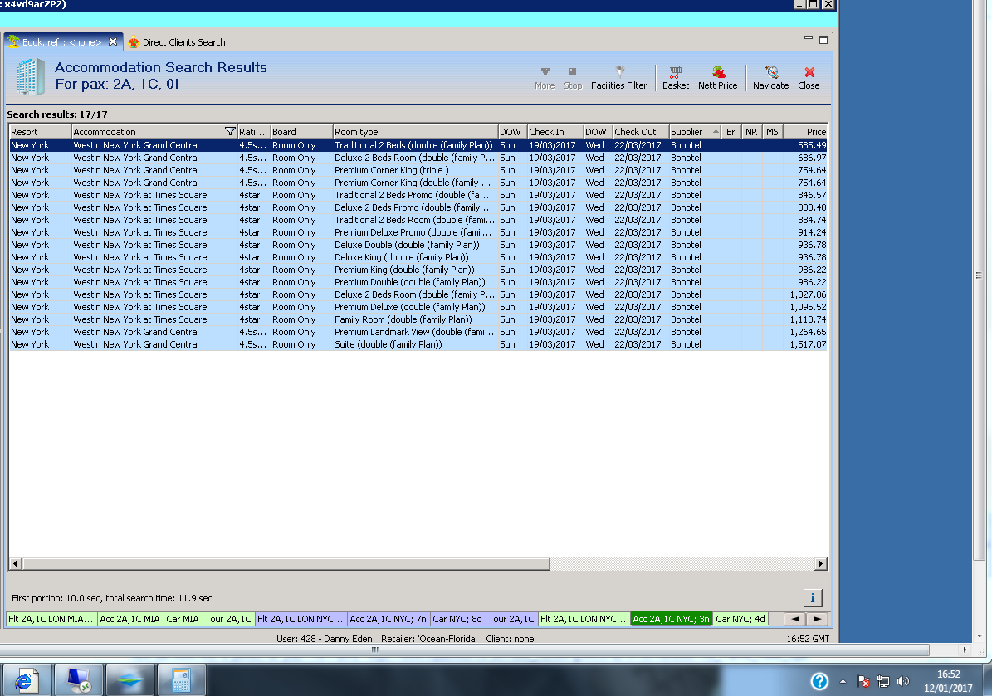Select the Premium Landmark View row
992x696 pixels.
pos(418,332)
